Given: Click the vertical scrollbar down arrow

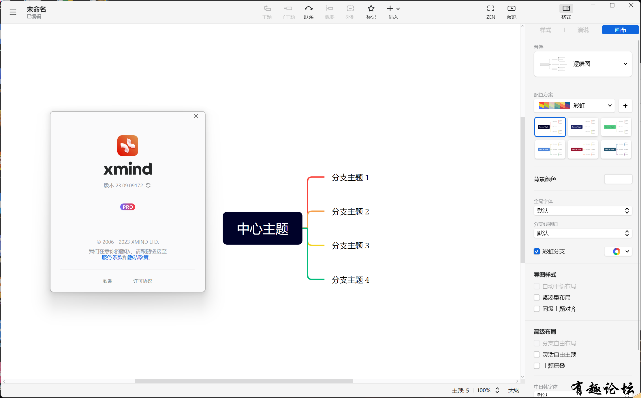Looking at the screenshot, I should click(522, 377).
